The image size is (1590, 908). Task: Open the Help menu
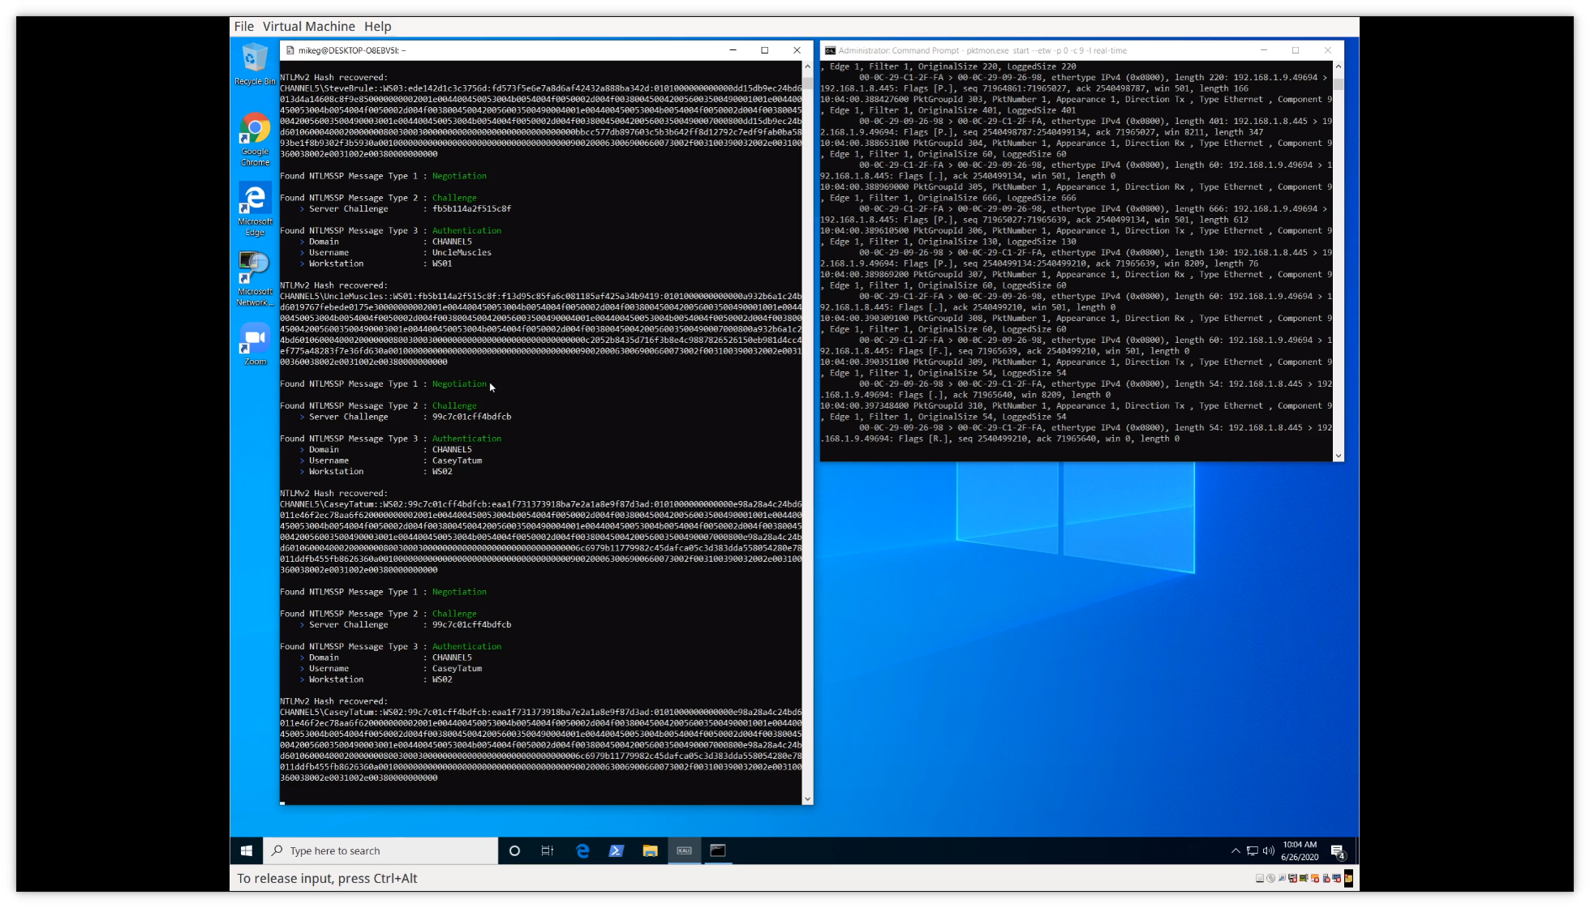pyautogui.click(x=377, y=26)
